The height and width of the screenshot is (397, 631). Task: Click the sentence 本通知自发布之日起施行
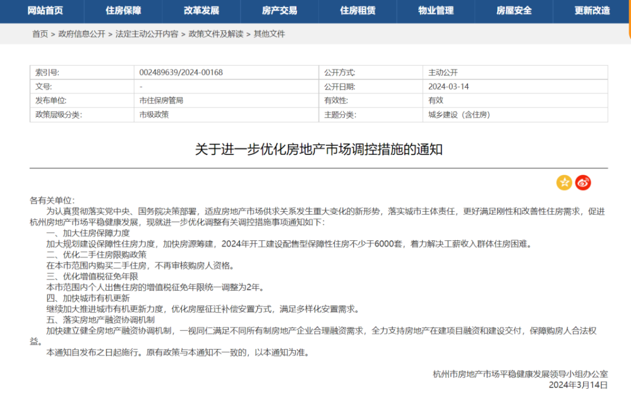click(94, 353)
